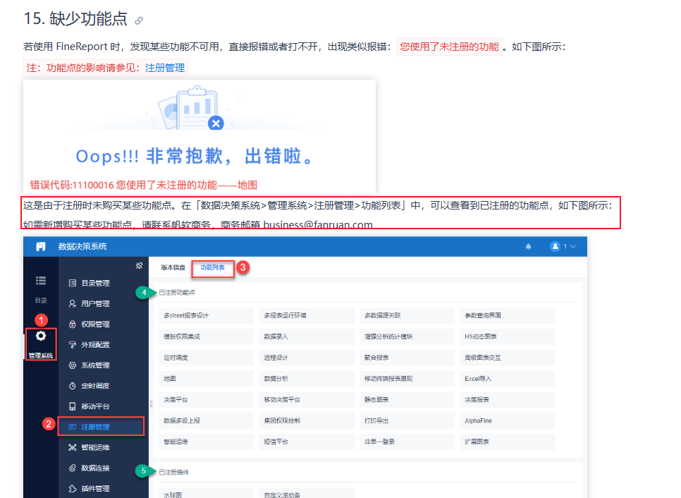681x498 pixels.
Task: Select the 集团权限控制 feature cell
Action: pyautogui.click(x=307, y=420)
